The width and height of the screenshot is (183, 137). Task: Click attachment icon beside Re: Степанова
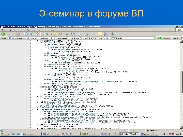pyautogui.click(x=56, y=57)
